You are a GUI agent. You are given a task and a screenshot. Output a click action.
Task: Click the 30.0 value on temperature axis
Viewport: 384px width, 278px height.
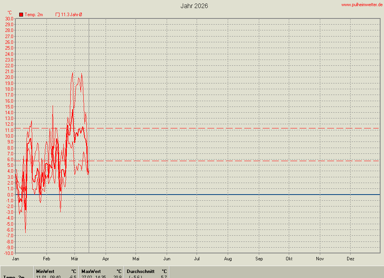coord(9,18)
